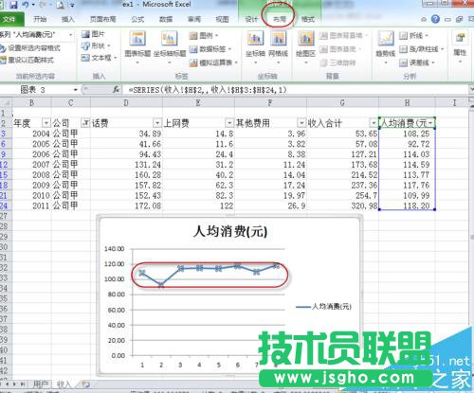The width and height of the screenshot is (474, 393).
Task: Open the active filter dropdown on the 公司 column
Action: [85, 122]
